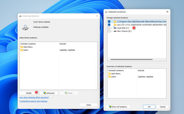The height and width of the screenshot is (114, 184).
Task: Click the Modify button
Action: [29, 93]
